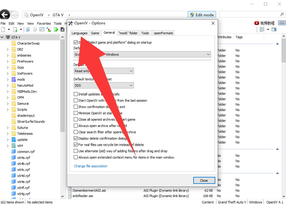
Task: Switch to the Tools tab in Options
Action: click(x=145, y=33)
